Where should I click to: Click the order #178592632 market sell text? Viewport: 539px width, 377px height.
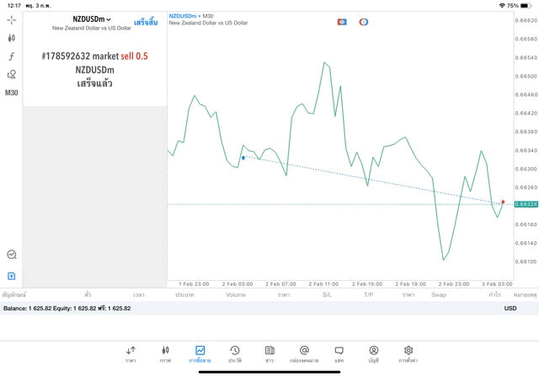pyautogui.click(x=94, y=57)
